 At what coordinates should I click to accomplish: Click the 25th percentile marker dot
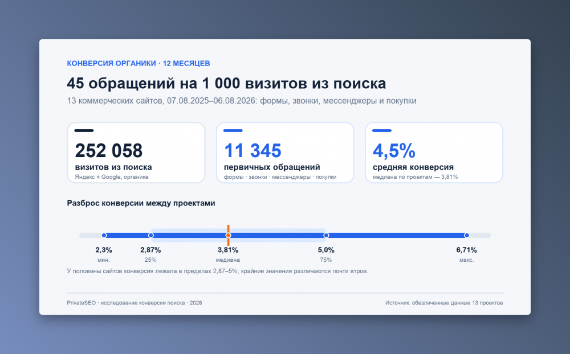tap(151, 235)
